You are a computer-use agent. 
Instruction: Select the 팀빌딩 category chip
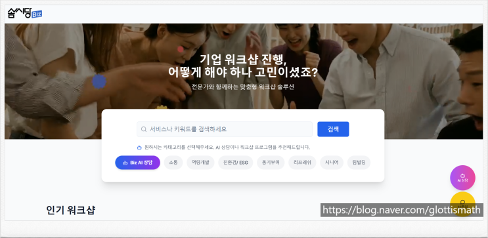359,163
